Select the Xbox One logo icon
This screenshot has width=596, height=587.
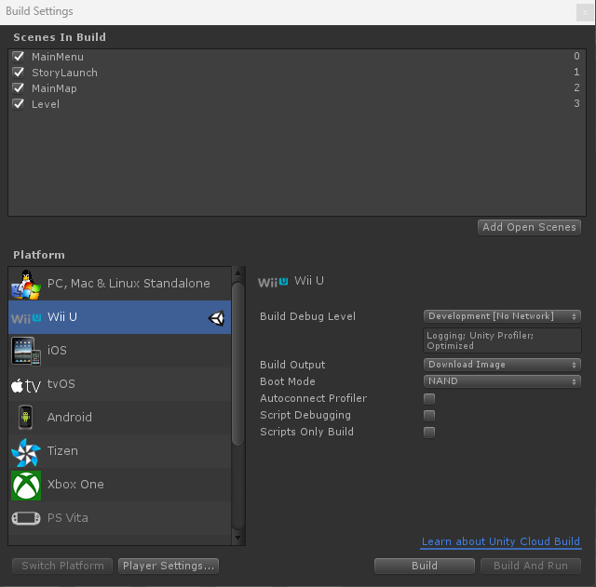tap(26, 486)
